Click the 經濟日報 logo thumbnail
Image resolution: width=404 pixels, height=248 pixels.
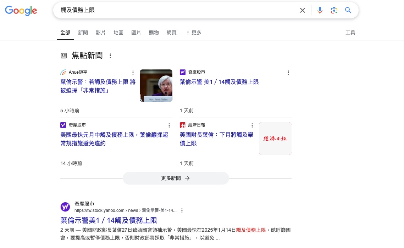pos(275,139)
